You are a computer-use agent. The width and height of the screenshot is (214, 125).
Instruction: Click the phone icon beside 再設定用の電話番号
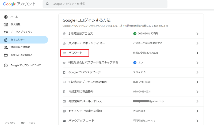pyautogui.click(x=64, y=92)
